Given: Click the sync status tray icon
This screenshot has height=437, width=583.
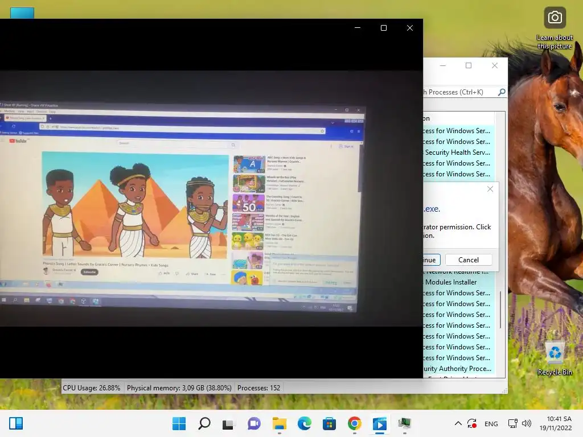Looking at the screenshot, I should point(472,423).
